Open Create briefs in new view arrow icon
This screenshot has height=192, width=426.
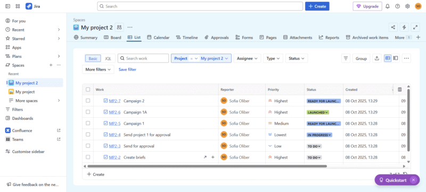[x=205, y=157]
